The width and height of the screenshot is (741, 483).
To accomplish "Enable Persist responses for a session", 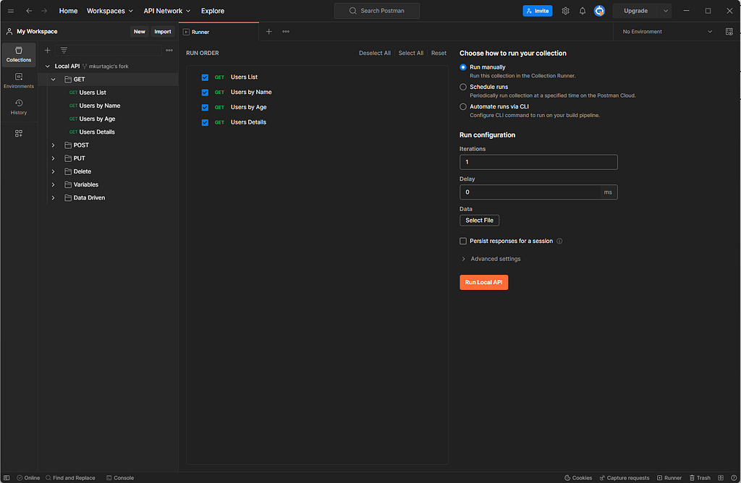I will [463, 241].
